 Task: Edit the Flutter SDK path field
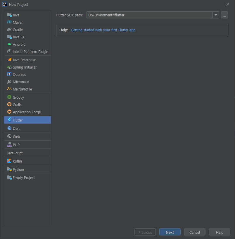[150, 15]
